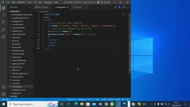Change language mode HTML in status bar
190x107 pixels.
104,99
